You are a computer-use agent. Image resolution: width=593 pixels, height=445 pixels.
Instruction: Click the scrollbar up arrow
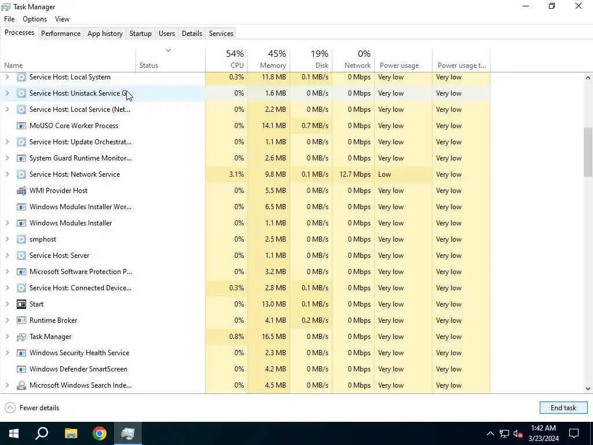pos(588,78)
